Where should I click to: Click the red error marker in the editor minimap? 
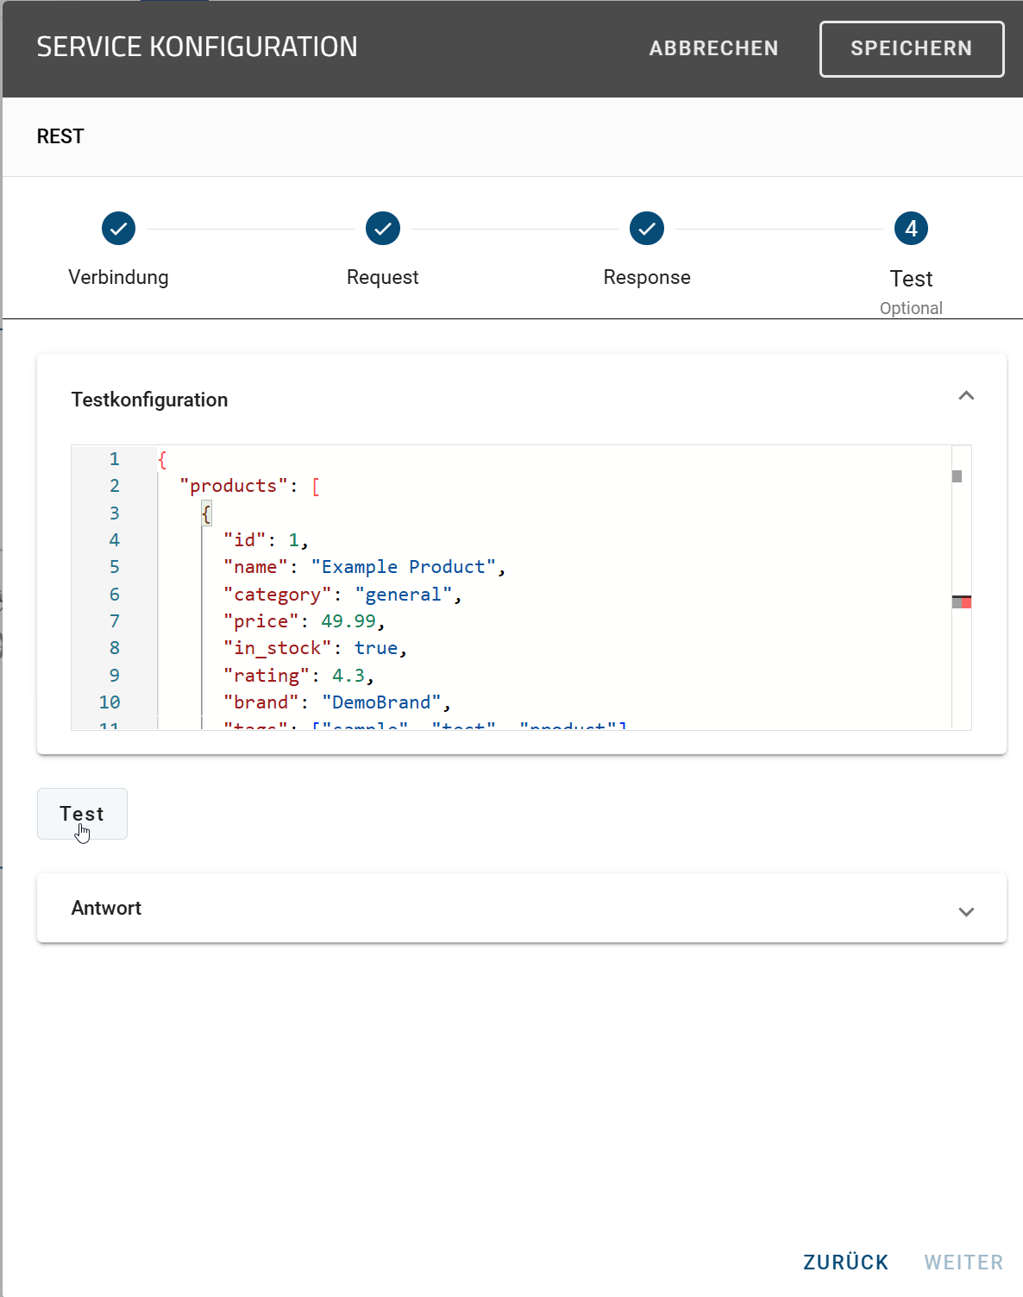pyautogui.click(x=964, y=601)
